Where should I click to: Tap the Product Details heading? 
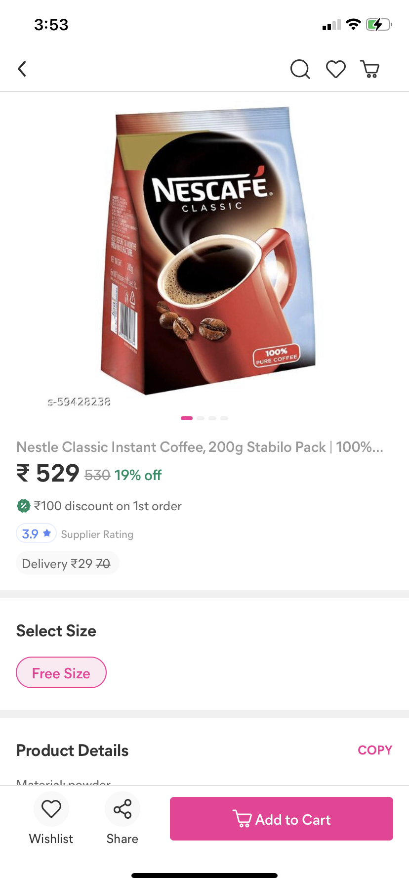(72, 751)
